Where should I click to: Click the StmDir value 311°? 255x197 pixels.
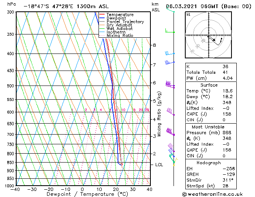click(x=228, y=180)
